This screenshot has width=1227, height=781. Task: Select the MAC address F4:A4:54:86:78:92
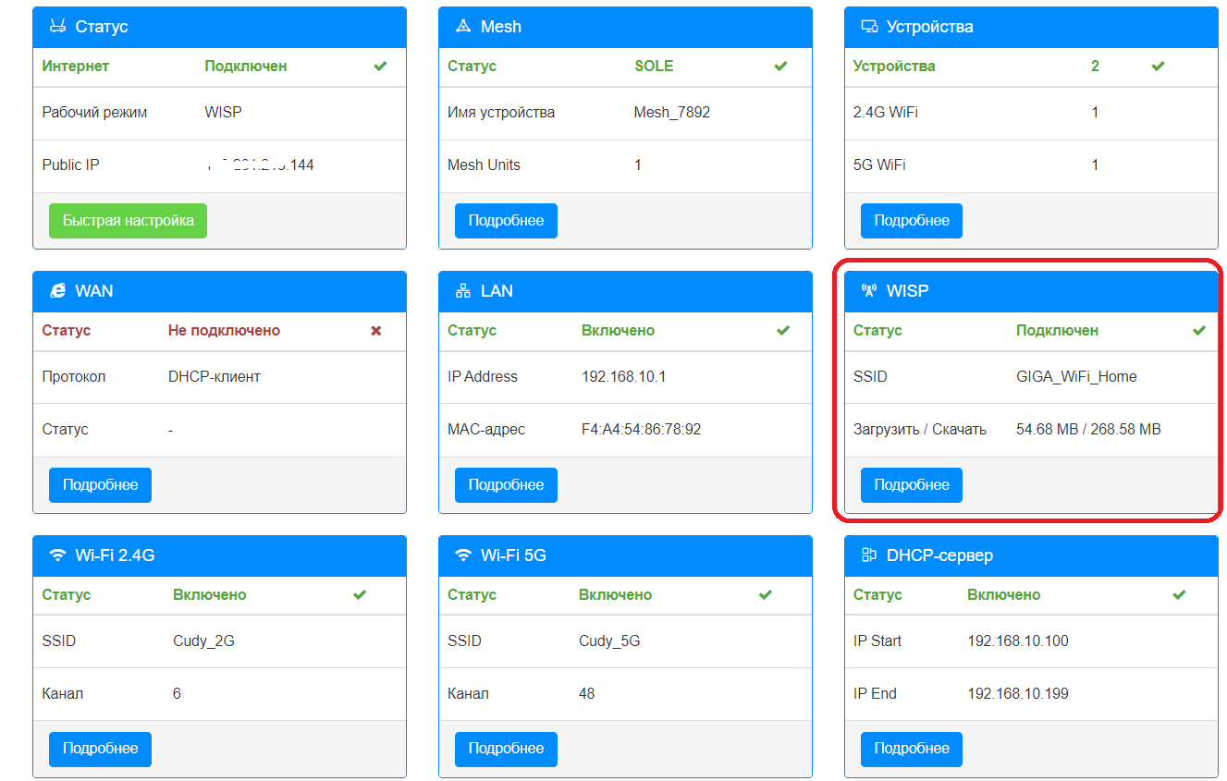point(642,430)
